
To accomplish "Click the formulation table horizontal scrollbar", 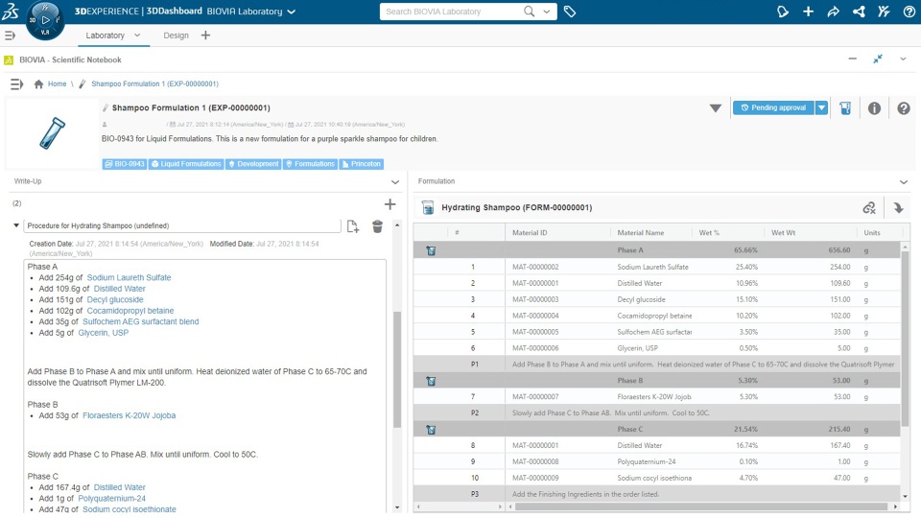I will [702, 506].
